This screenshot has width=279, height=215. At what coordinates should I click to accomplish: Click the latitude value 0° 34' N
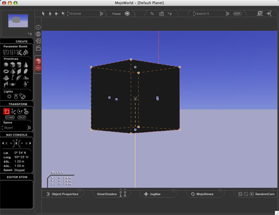[x=20, y=153]
